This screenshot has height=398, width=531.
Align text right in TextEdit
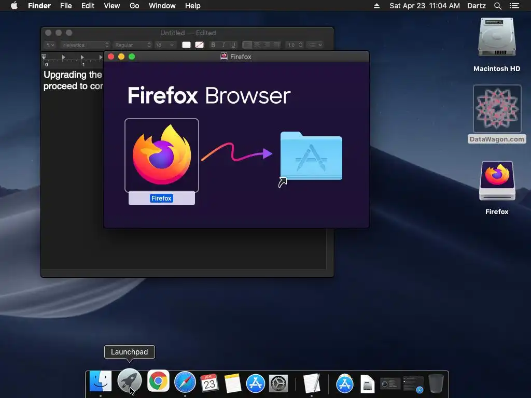coord(267,45)
